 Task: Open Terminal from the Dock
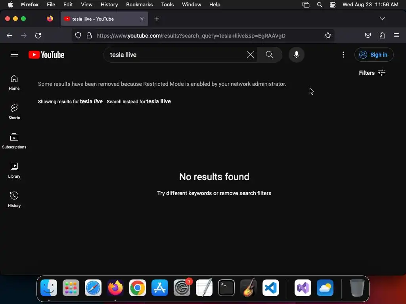click(x=226, y=288)
